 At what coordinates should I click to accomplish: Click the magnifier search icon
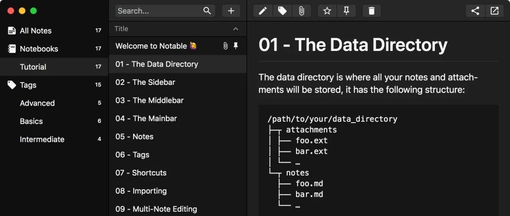[x=207, y=11]
